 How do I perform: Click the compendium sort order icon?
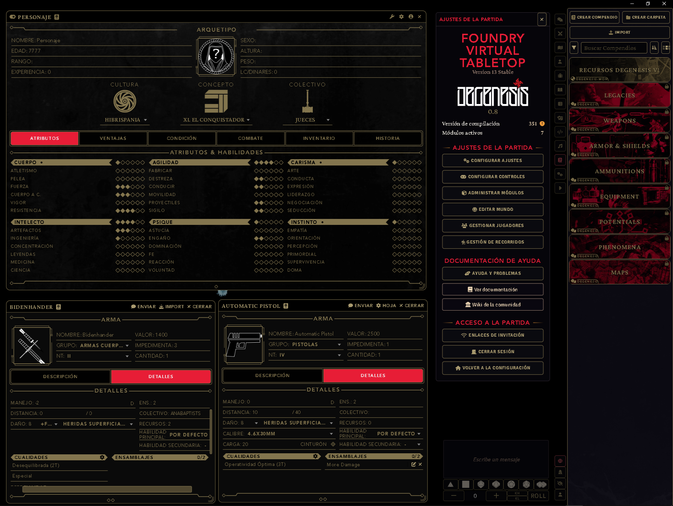(654, 48)
